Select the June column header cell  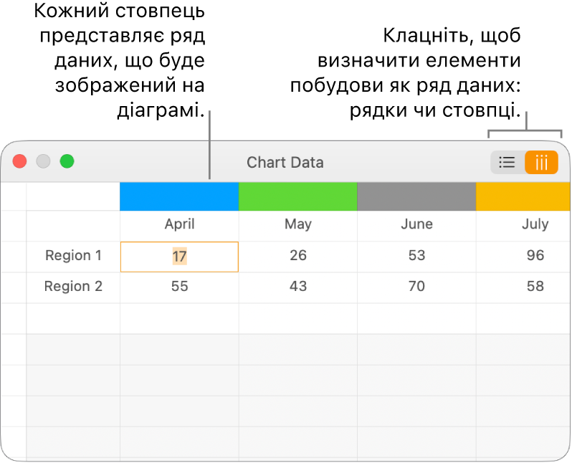pyautogui.click(x=416, y=224)
